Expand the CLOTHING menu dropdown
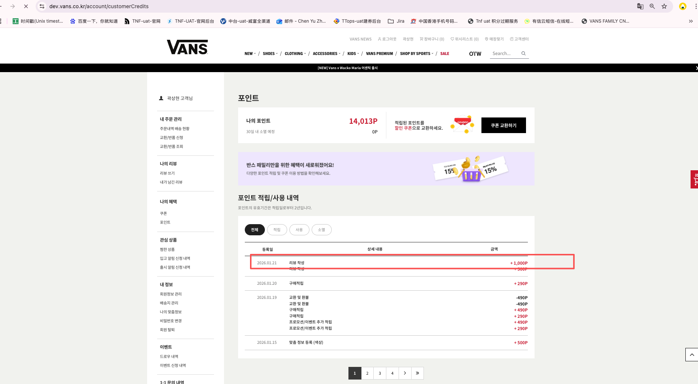Image resolution: width=698 pixels, height=384 pixels. pos(295,54)
